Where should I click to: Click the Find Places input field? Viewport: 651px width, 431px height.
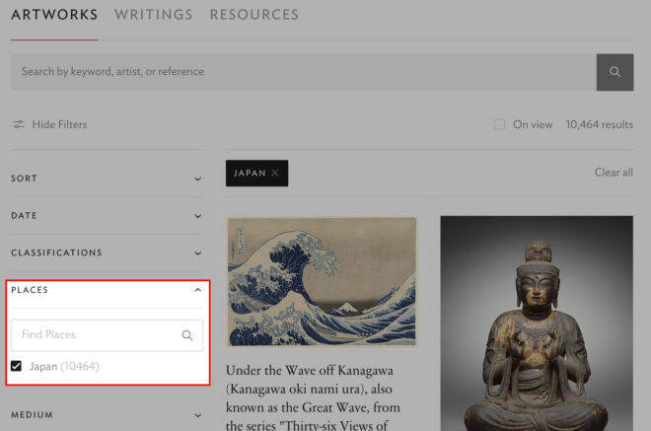click(108, 335)
